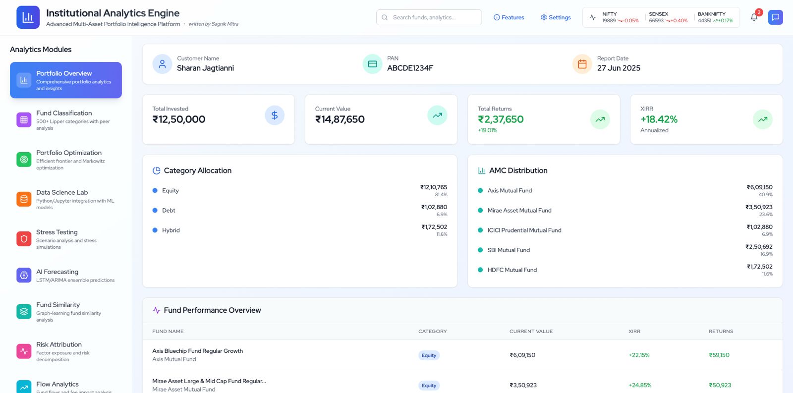Click SBI Mutual Fund entry
Viewport: 793px width, 393px height.
coord(625,250)
